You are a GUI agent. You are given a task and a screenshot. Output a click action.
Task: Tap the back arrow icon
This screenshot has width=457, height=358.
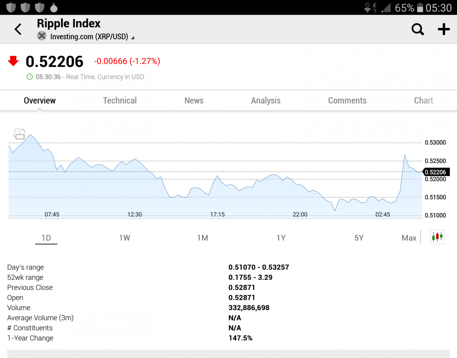click(x=18, y=29)
